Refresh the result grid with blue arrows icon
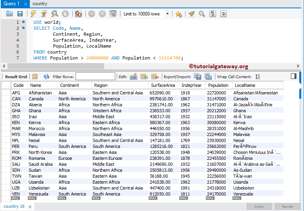 [46, 77]
